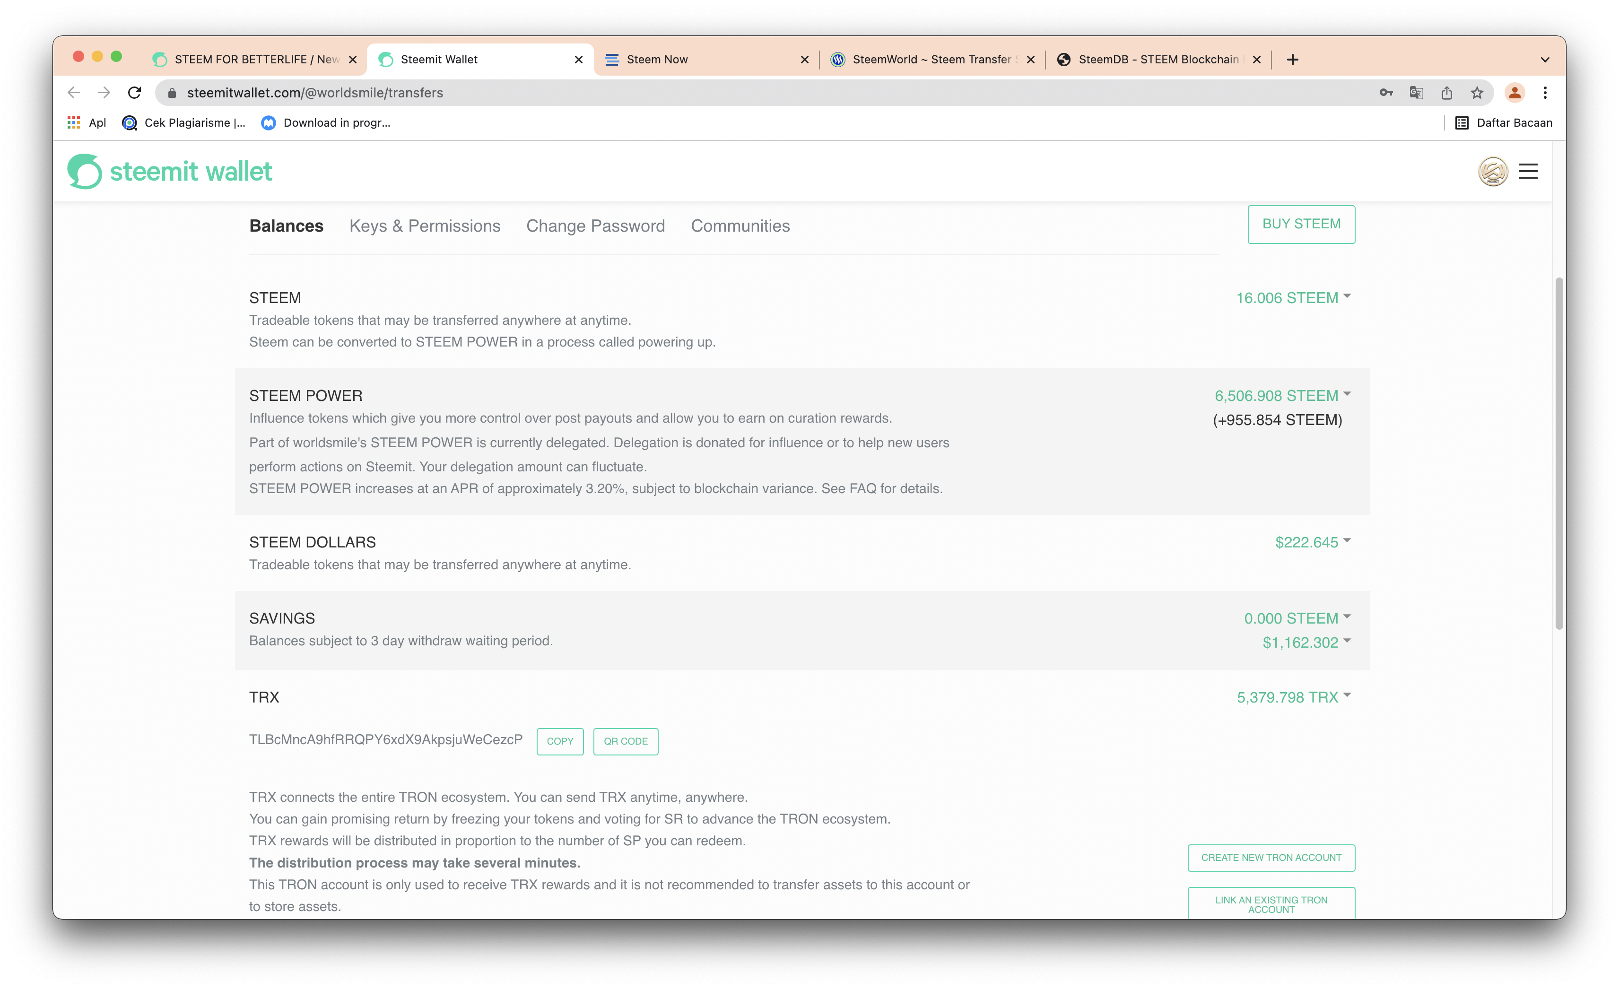Viewport: 1619px width, 989px height.
Task: Select the Balances tab
Action: point(287,226)
